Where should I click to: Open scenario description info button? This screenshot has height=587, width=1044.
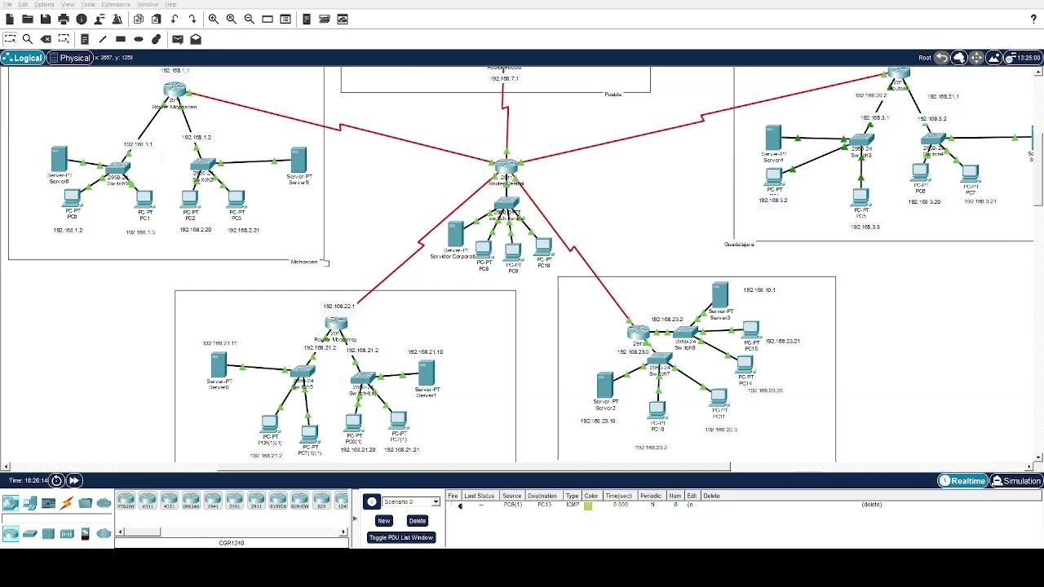372,502
